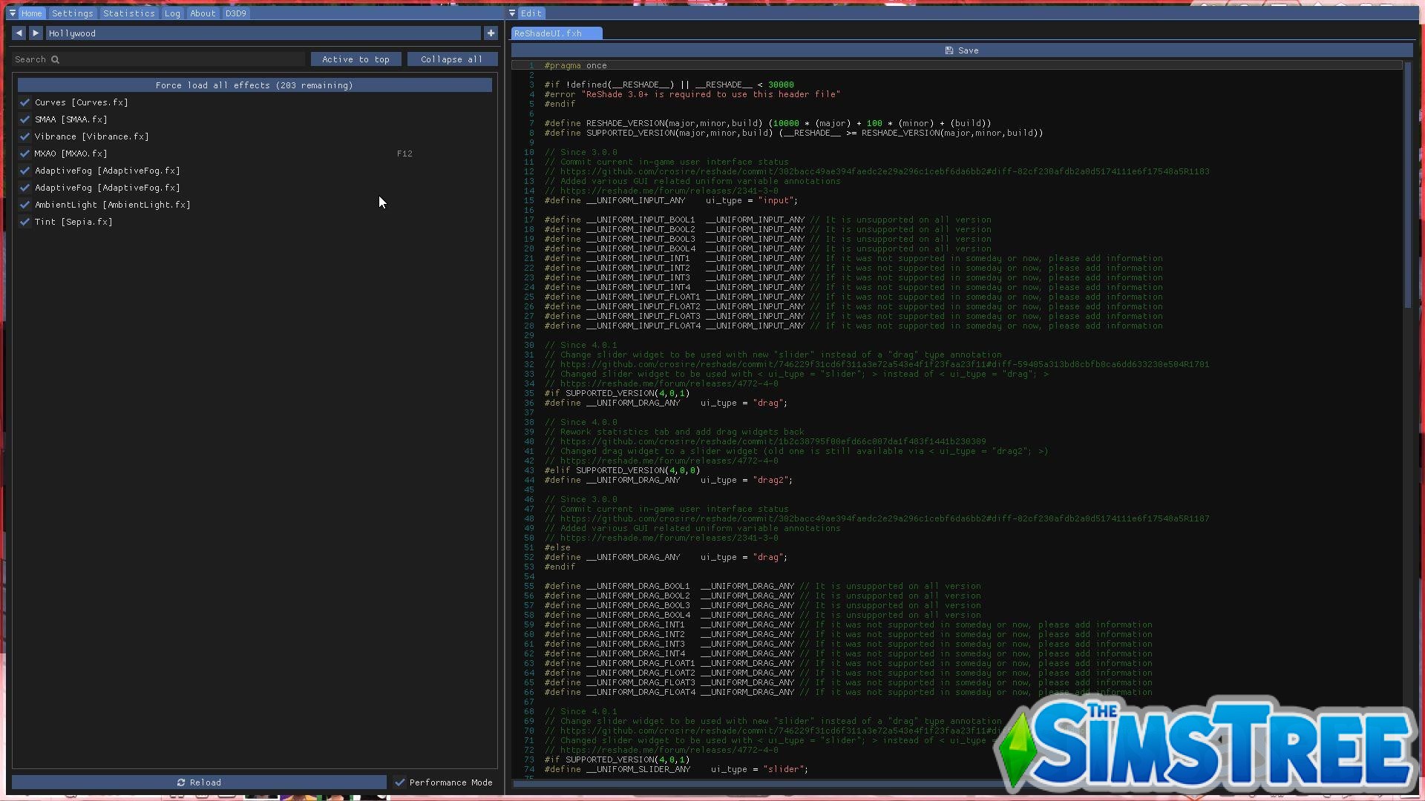Click the search magnifier icon
1425x801 pixels.
pos(55,59)
